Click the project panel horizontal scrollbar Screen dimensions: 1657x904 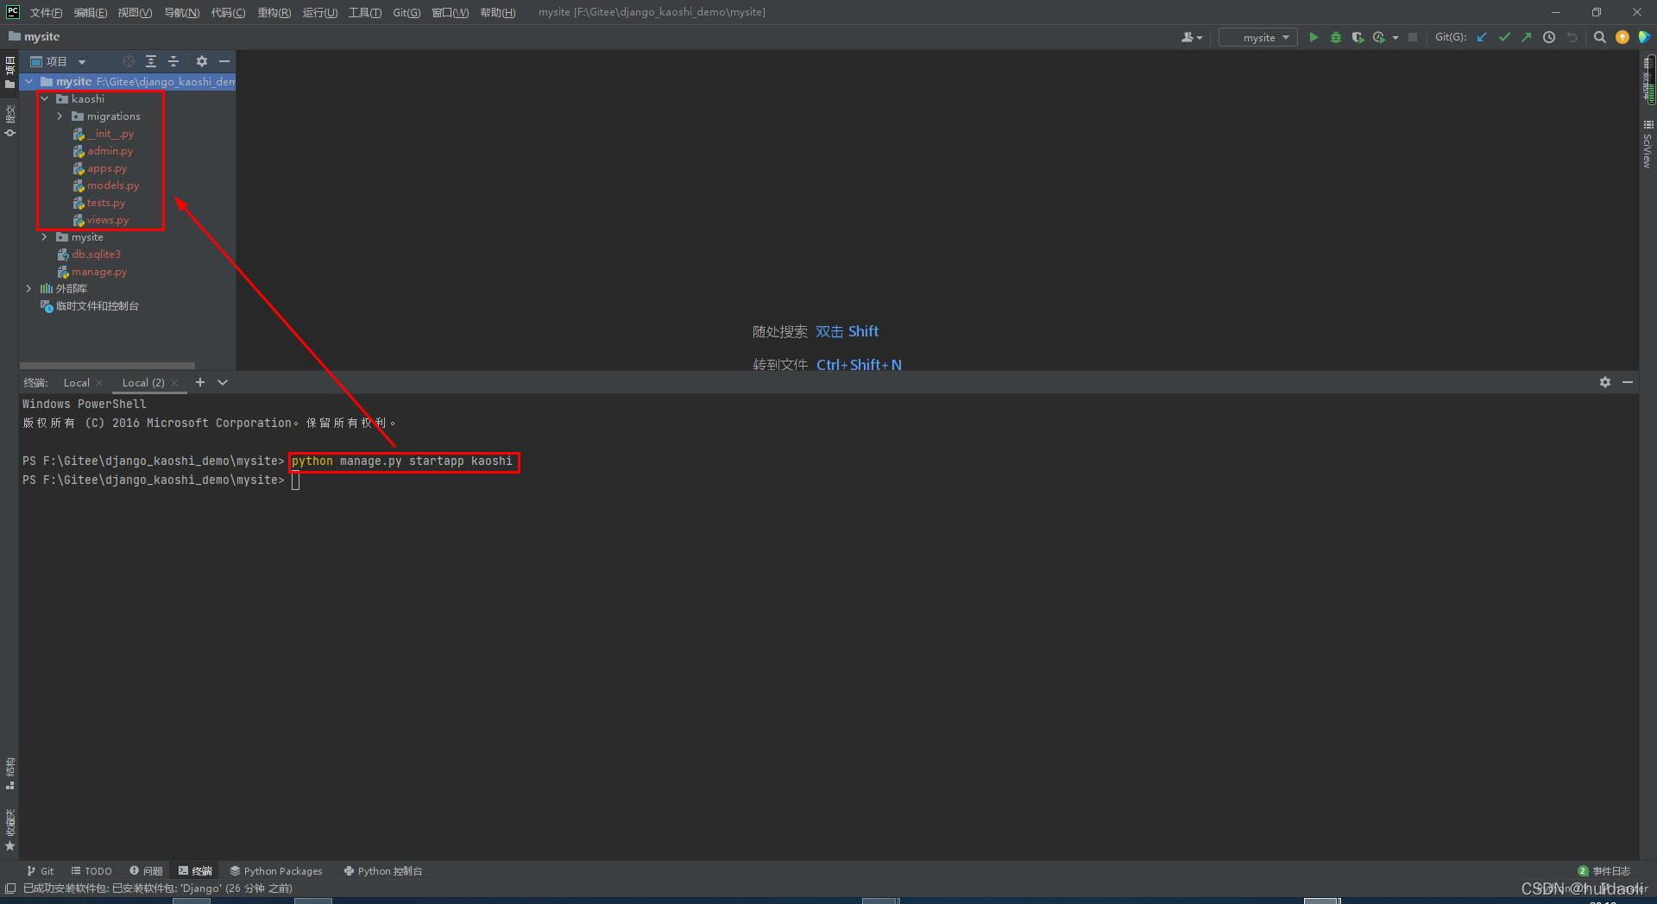click(x=107, y=366)
